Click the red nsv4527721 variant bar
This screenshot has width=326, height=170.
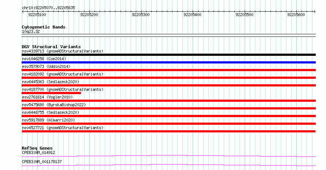point(168,131)
